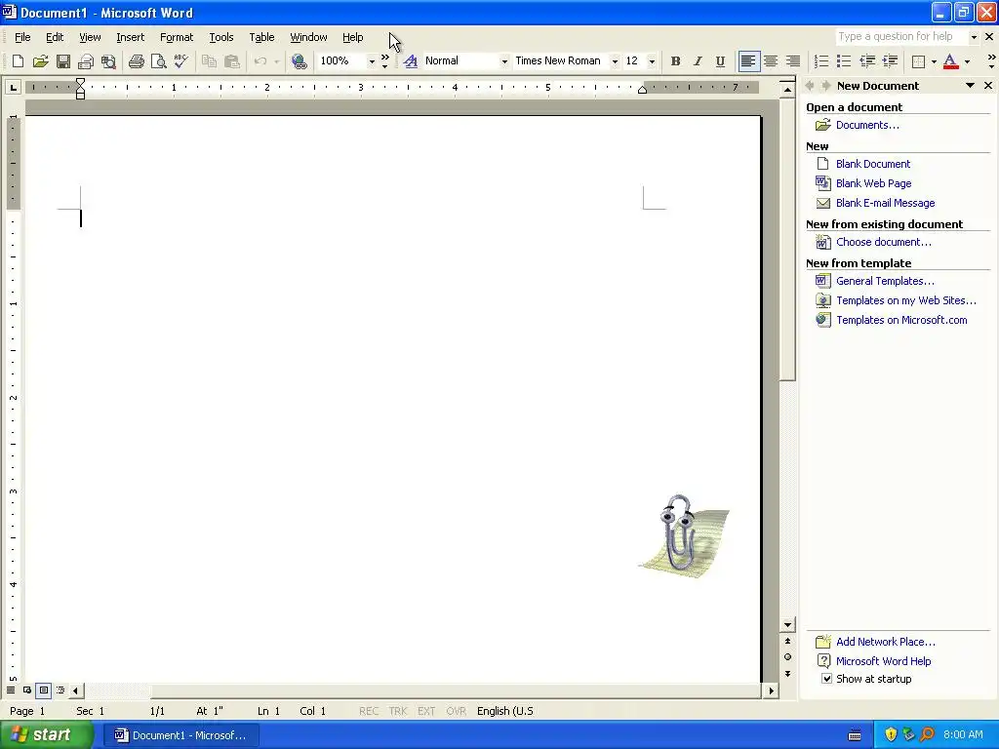Jump to the previous page with double arrow
This screenshot has height=749, width=999.
[788, 642]
